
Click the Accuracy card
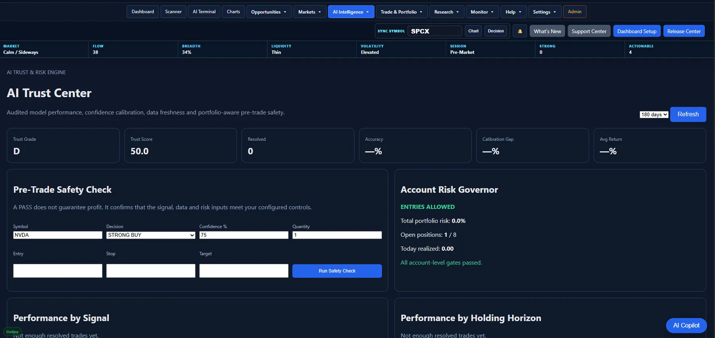pos(415,145)
